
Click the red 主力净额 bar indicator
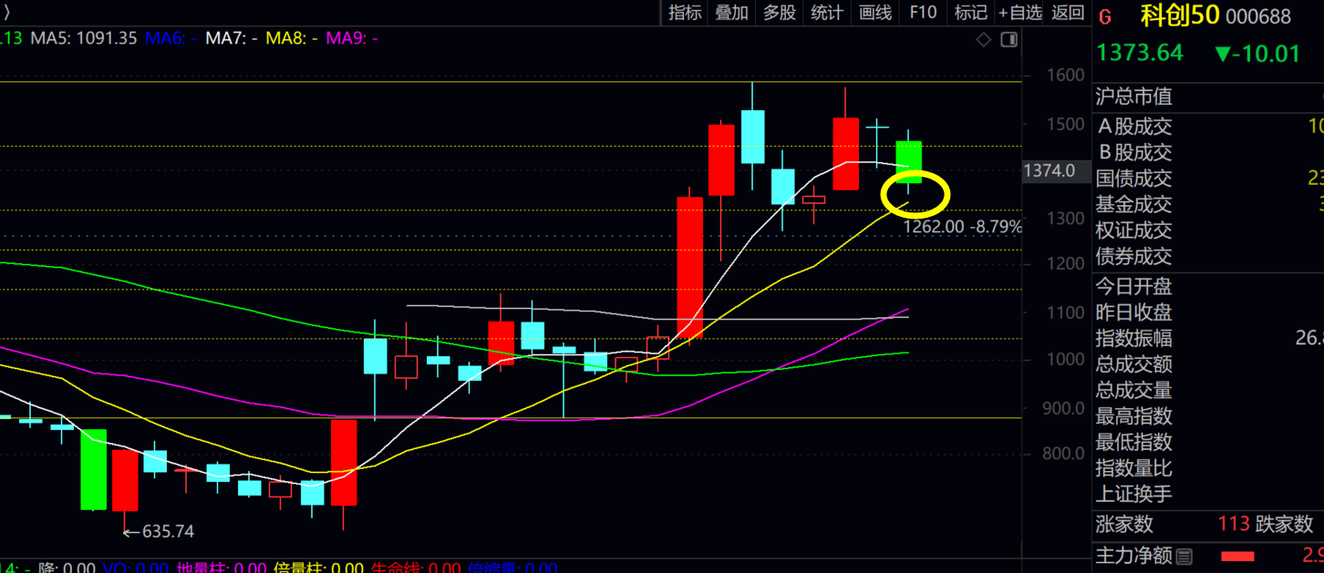pyautogui.click(x=1237, y=556)
